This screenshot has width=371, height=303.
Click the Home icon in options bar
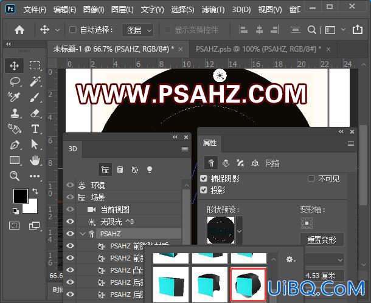pyautogui.click(x=19, y=30)
